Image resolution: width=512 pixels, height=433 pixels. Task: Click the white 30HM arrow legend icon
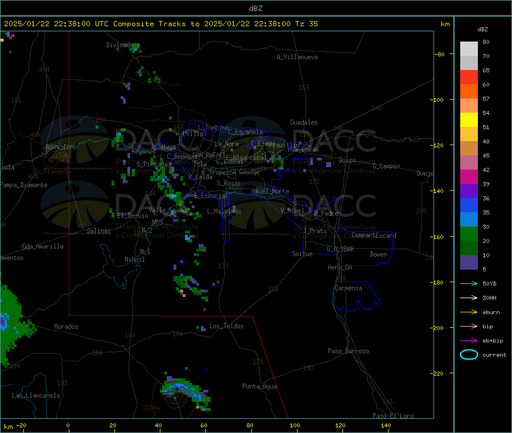pos(469,298)
